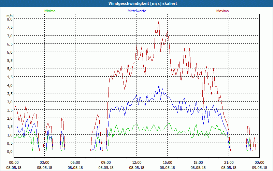Click the Mittelwerte legend label
Screen dimensions: 273x171
137,11
